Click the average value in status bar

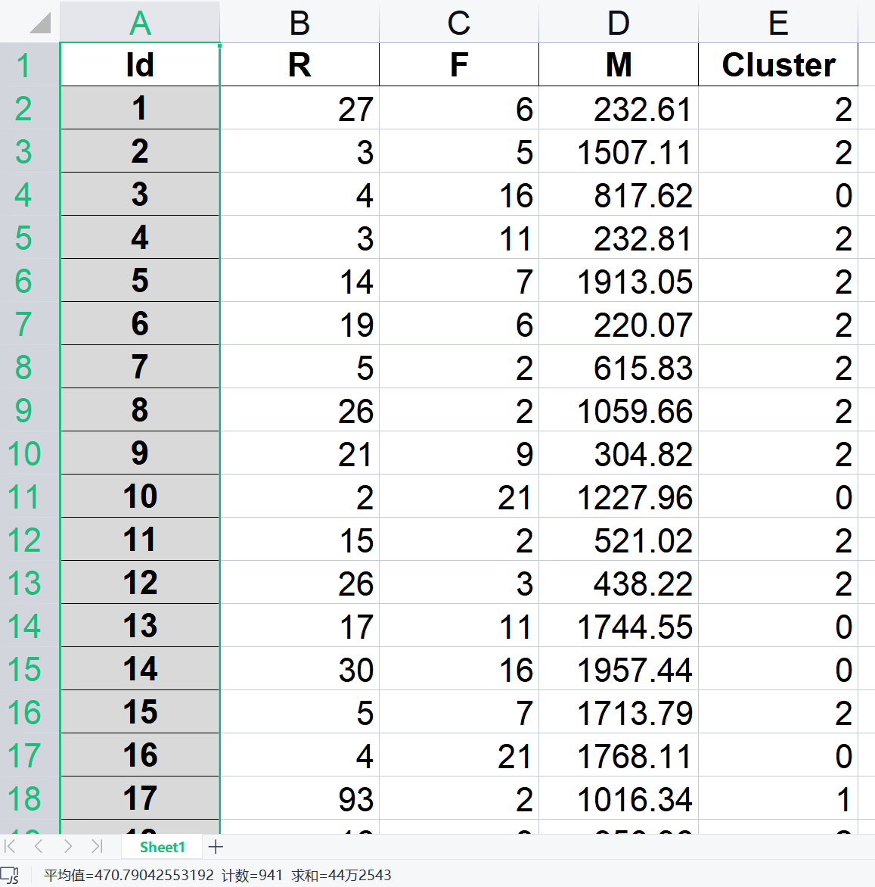(129, 876)
